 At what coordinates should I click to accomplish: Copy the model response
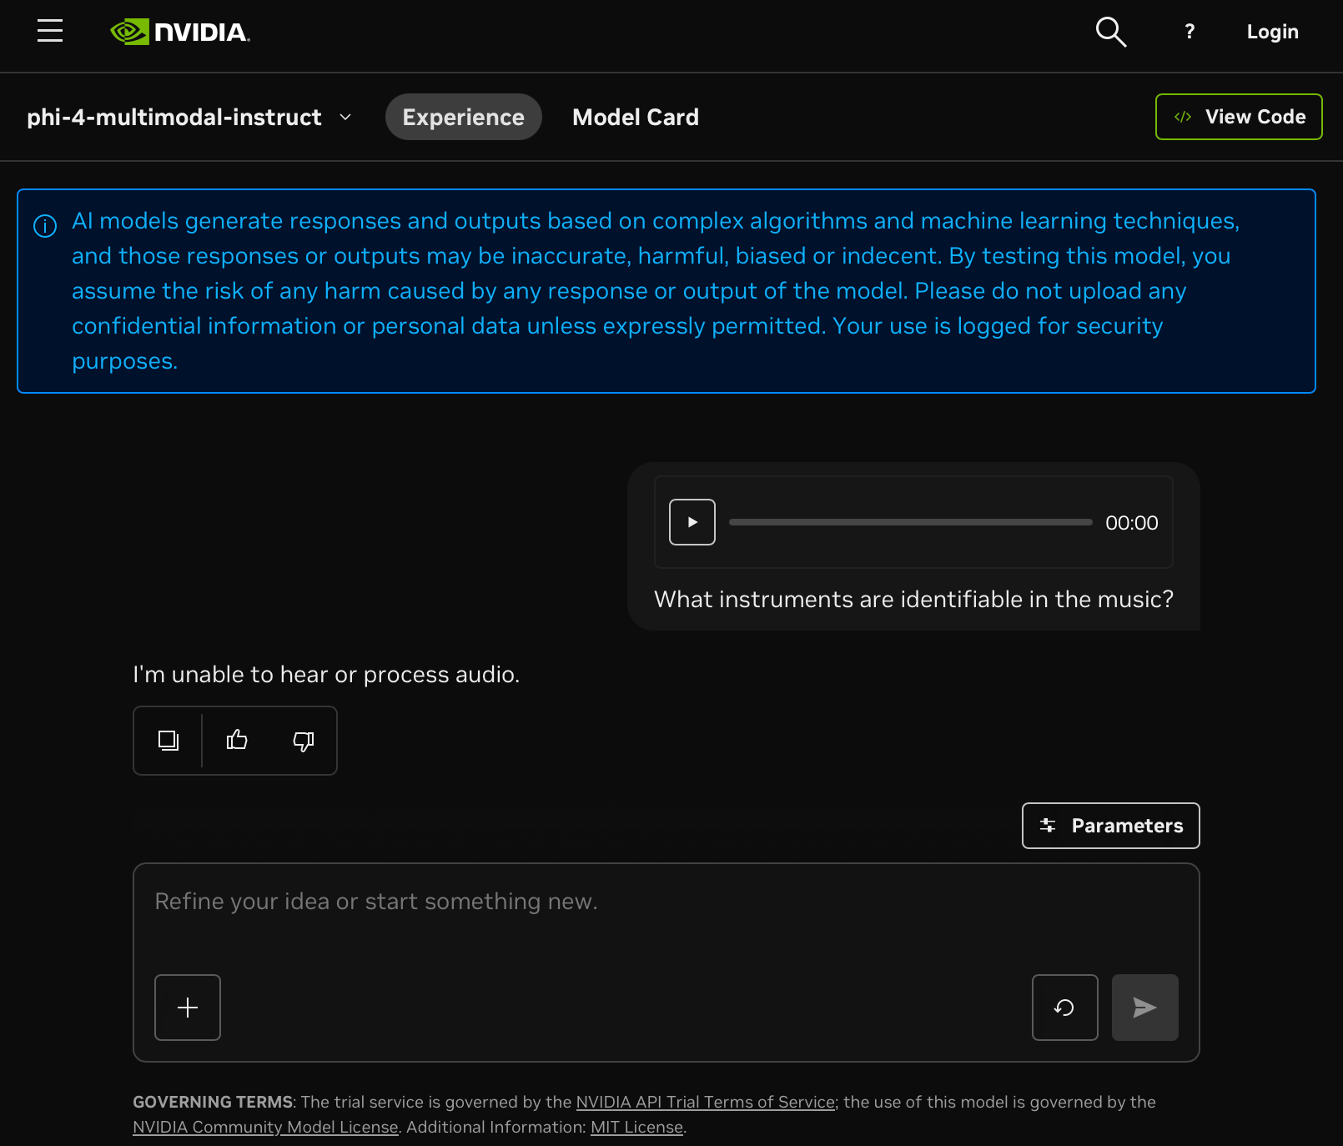click(169, 741)
